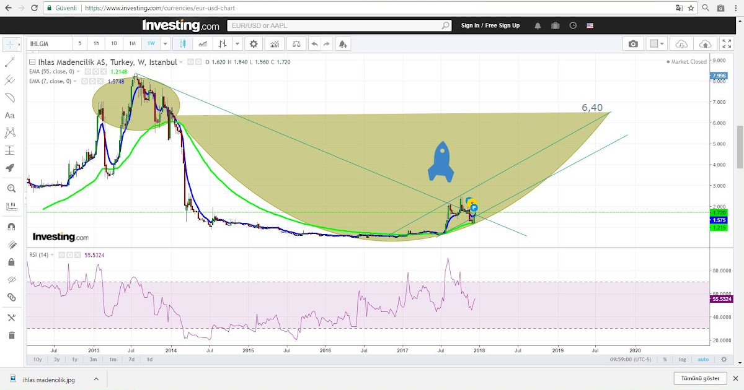Click the redo arrow in toolbar
The height and width of the screenshot is (390, 744).
coord(327,44)
